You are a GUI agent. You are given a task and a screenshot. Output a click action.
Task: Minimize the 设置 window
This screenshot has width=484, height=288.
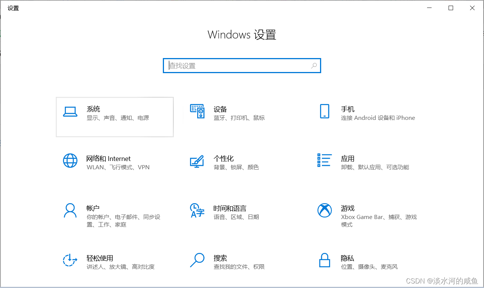click(x=429, y=8)
